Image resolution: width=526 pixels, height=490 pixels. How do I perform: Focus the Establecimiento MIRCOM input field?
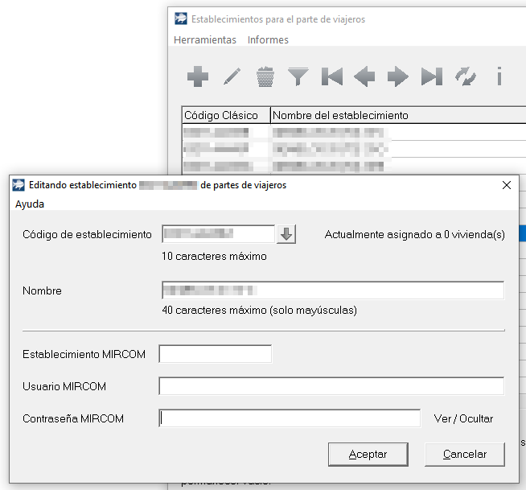pos(216,354)
